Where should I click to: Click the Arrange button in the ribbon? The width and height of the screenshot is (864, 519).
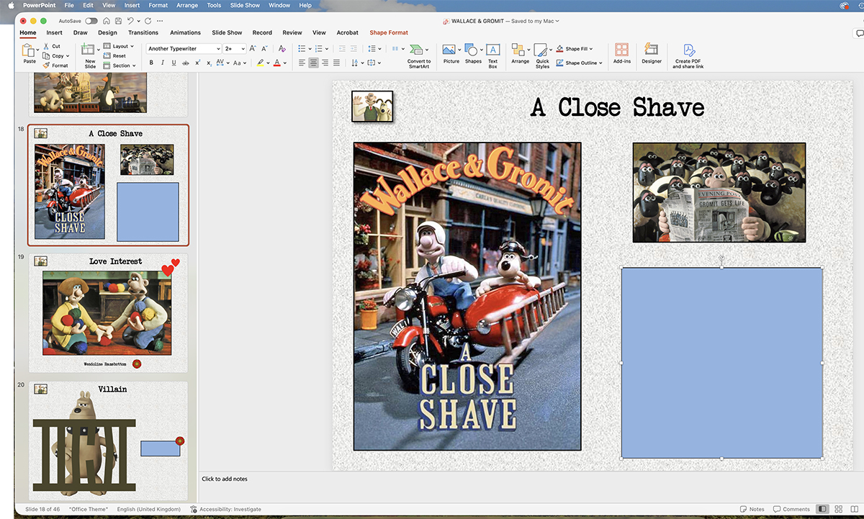520,53
